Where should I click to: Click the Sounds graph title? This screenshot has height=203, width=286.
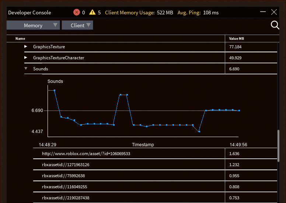pyautogui.click(x=55, y=81)
